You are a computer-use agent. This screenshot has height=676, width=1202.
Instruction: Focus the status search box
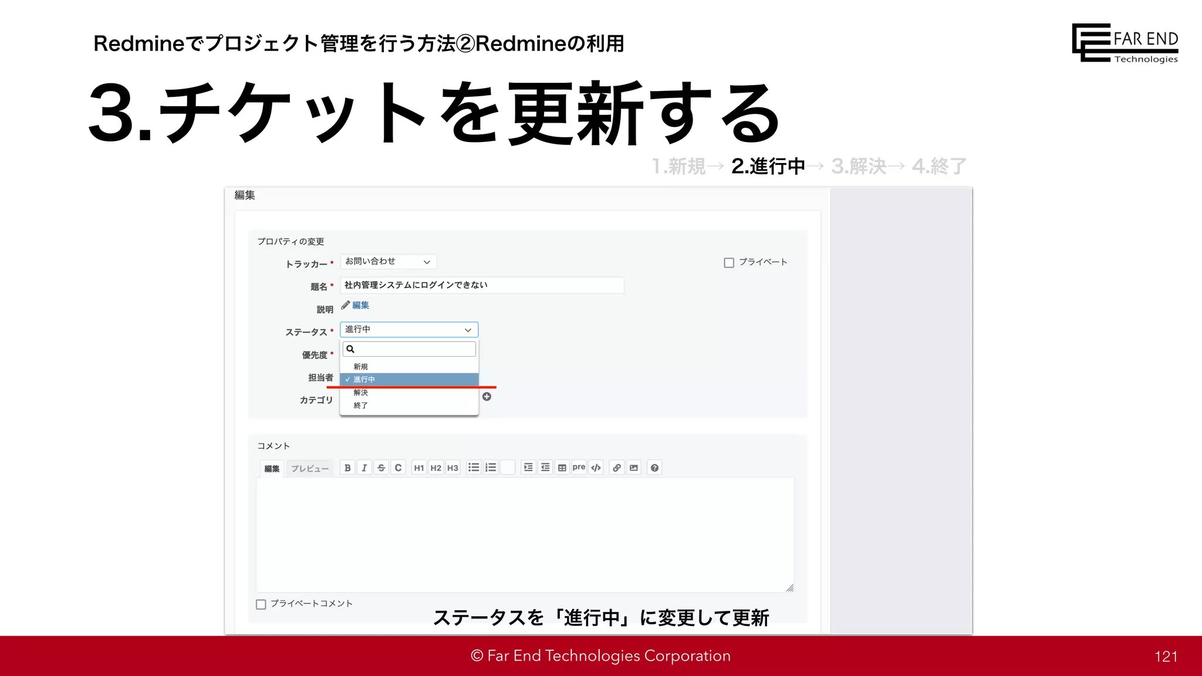tap(409, 349)
